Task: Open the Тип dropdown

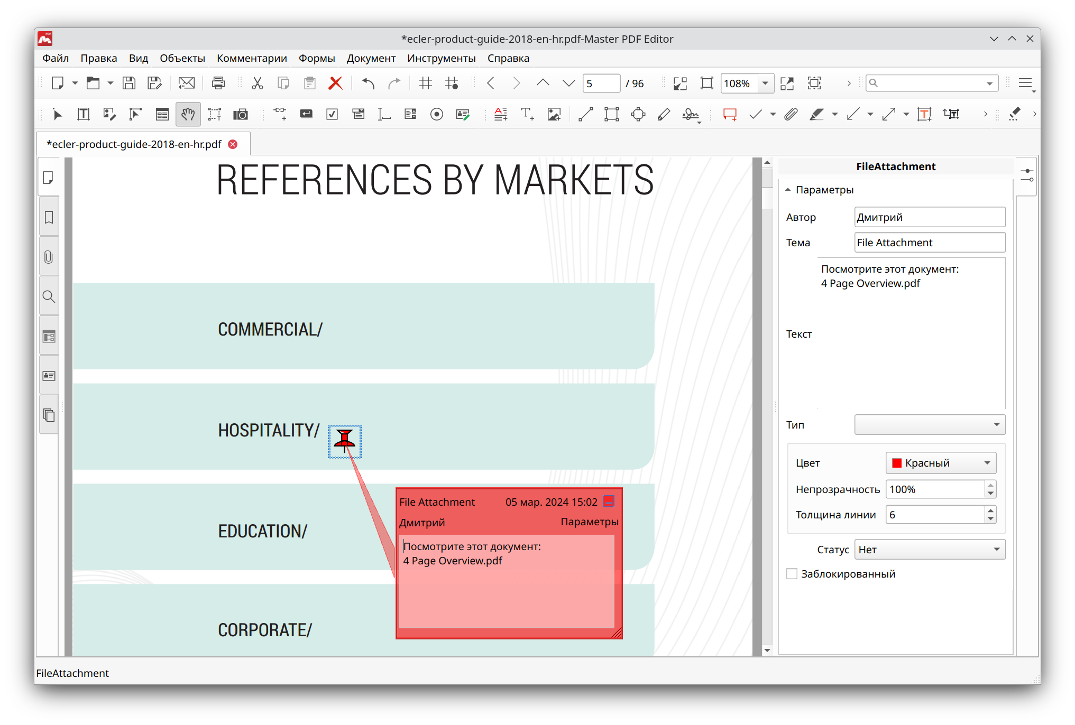Action: pyautogui.click(x=930, y=424)
